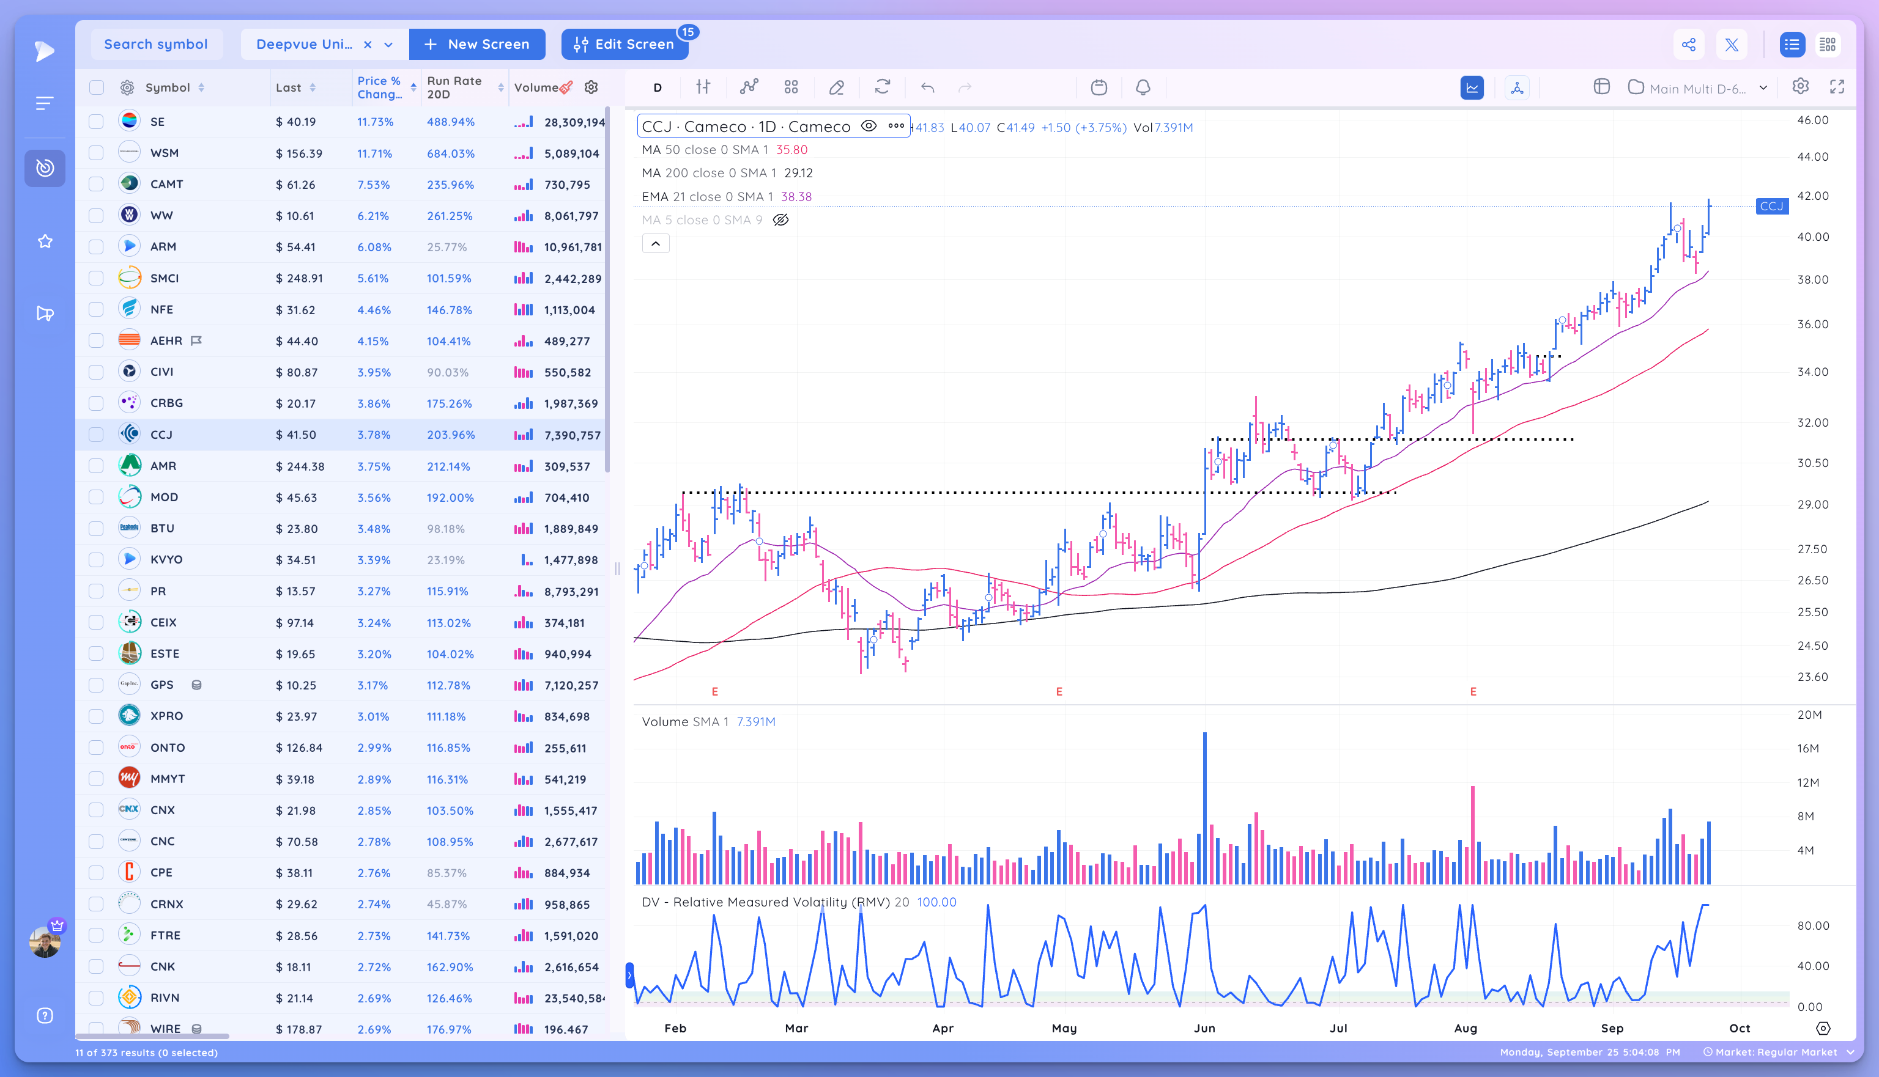Select the AMR ticker row
Image resolution: width=1879 pixels, height=1077 pixels.
(x=341, y=466)
